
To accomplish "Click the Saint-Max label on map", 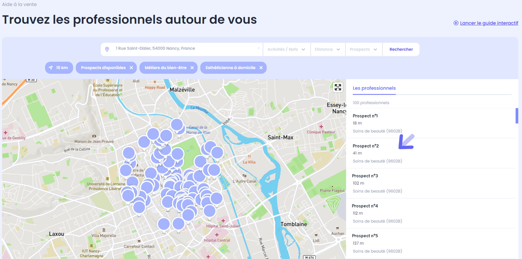I will (x=280, y=137).
